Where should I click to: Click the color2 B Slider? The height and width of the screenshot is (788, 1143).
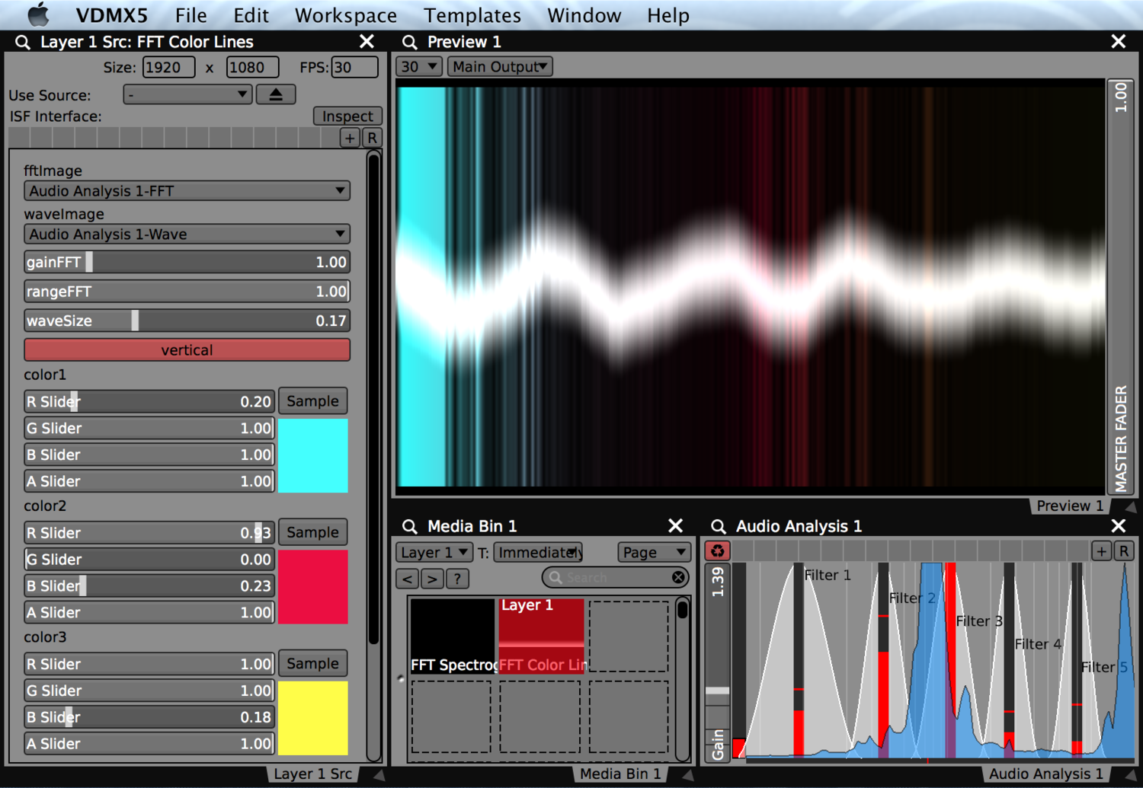pos(149,585)
